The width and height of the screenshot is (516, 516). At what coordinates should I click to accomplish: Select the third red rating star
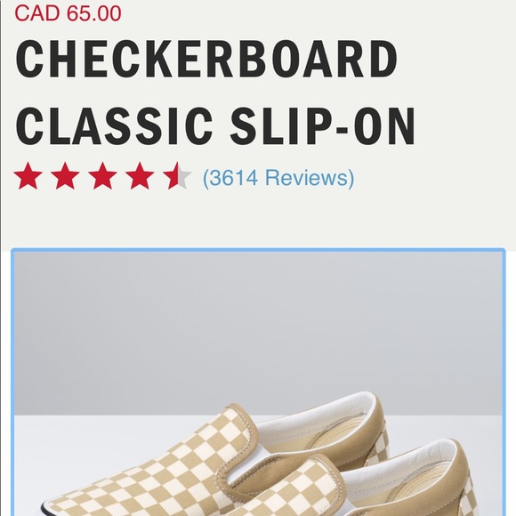(102, 176)
